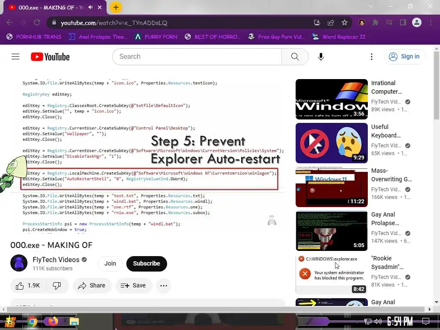Screen dimensions: 440x330
Task: Open the tab search chevron
Action: 371,6
